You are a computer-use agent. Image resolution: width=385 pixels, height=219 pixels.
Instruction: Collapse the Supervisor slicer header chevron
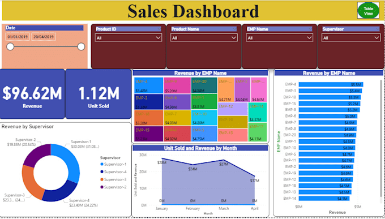[x=378, y=29]
